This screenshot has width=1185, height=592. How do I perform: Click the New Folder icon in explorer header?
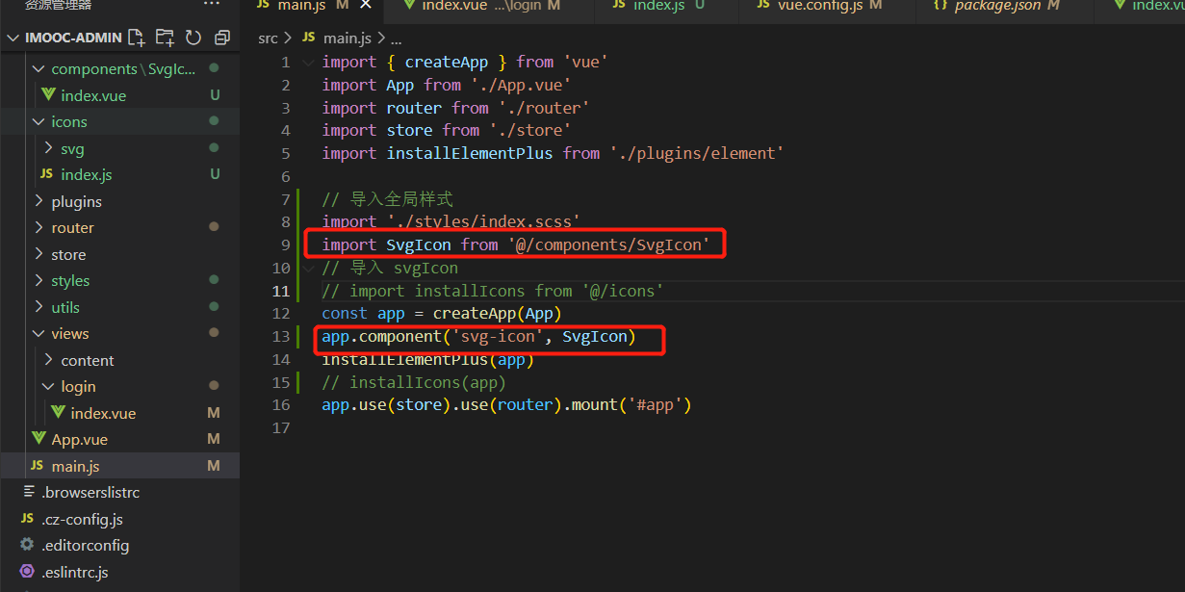pos(165,38)
